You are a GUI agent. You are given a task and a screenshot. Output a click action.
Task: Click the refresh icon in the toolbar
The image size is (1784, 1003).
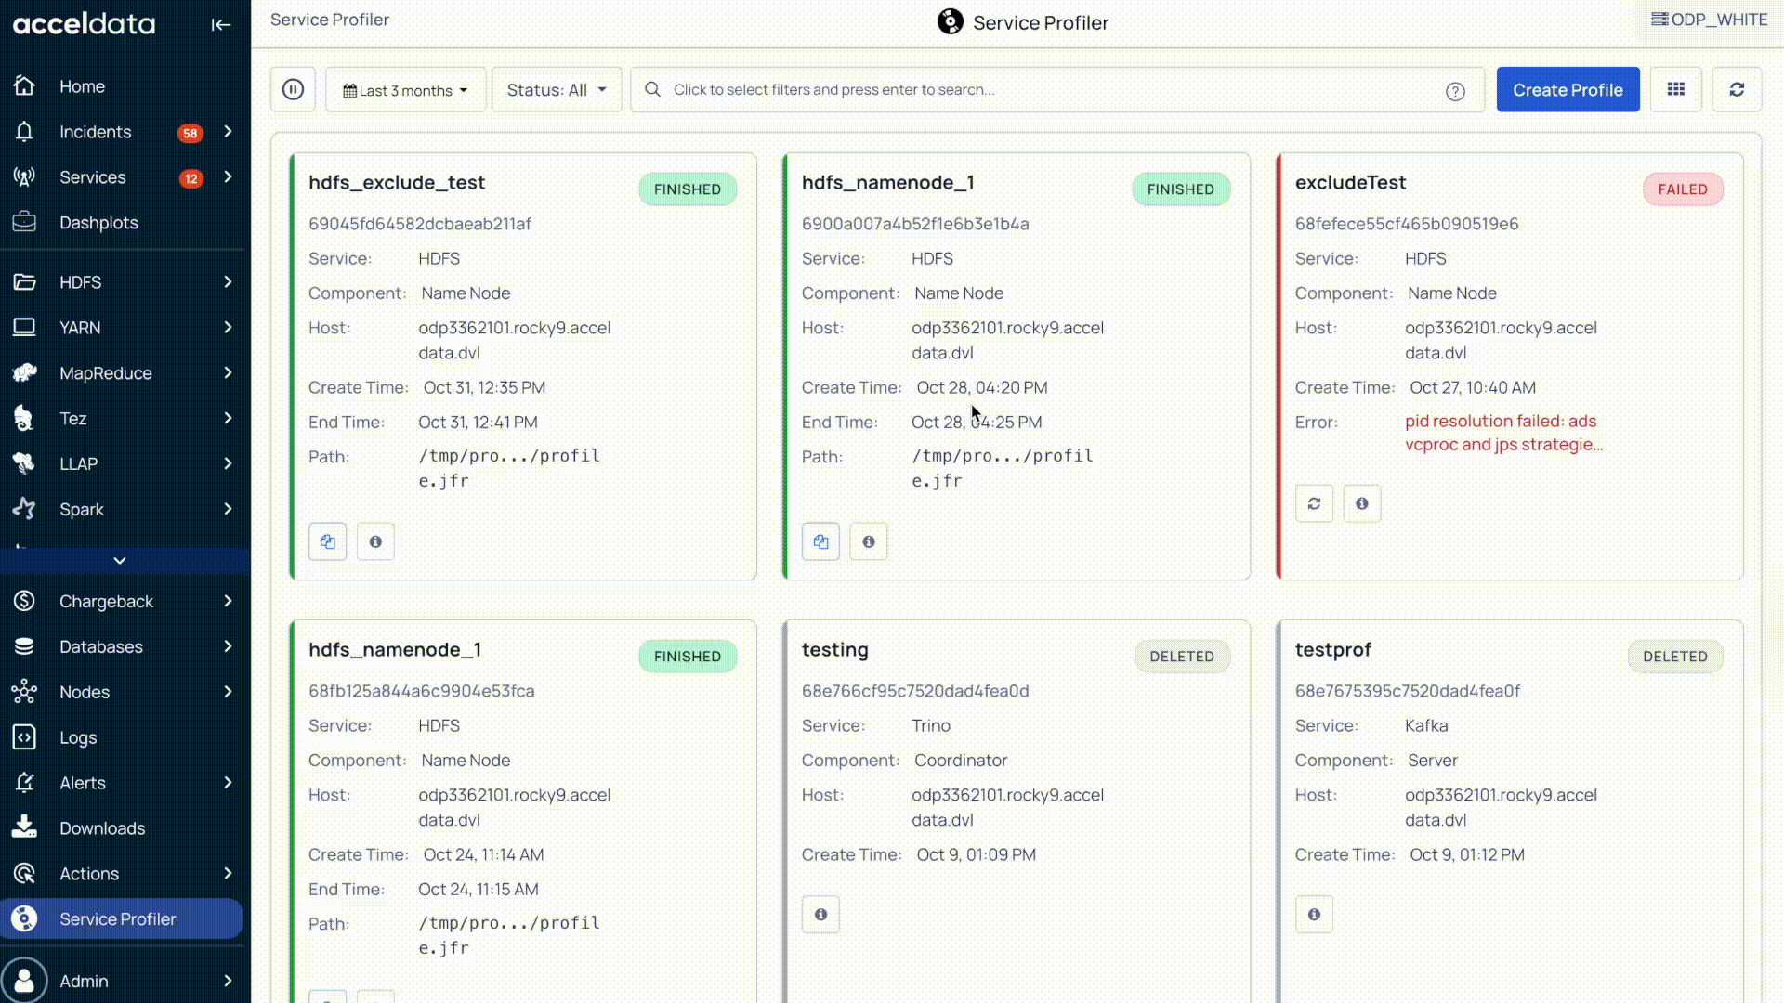click(x=1736, y=90)
